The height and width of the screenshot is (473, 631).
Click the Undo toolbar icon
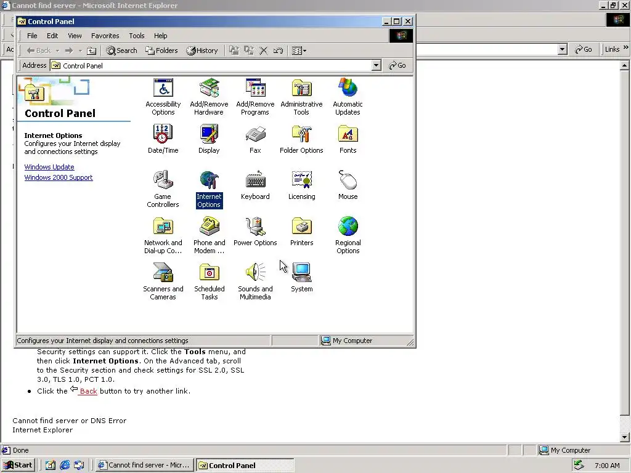[x=278, y=51]
